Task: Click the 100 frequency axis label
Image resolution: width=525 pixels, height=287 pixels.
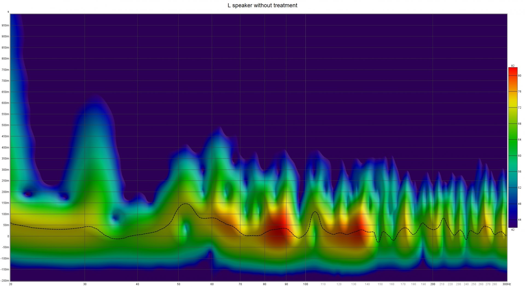Action: tap(305, 284)
